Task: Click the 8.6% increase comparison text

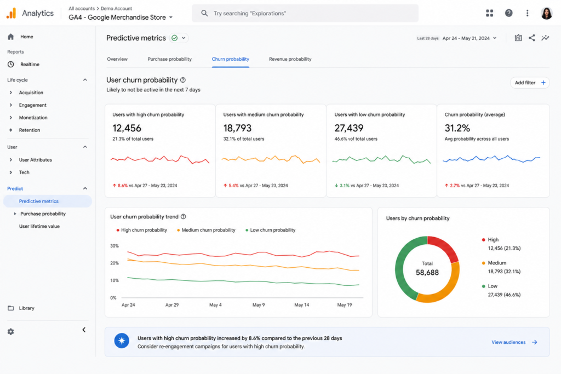Action: [x=145, y=186]
